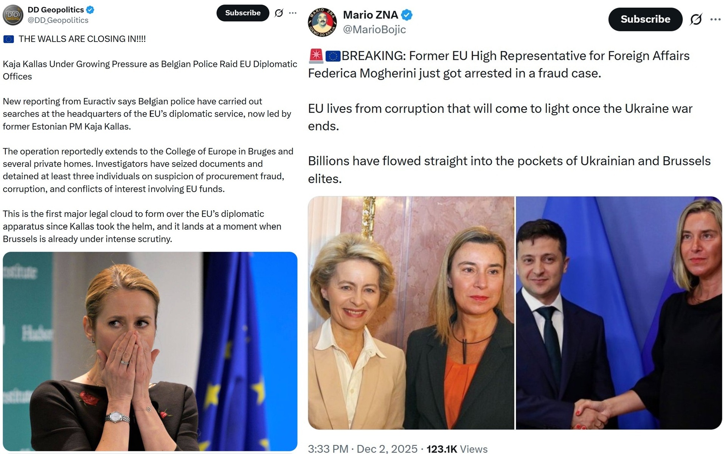The width and height of the screenshot is (725, 454).
Task: Subscribe to DD Geopolitics
Action: click(242, 13)
